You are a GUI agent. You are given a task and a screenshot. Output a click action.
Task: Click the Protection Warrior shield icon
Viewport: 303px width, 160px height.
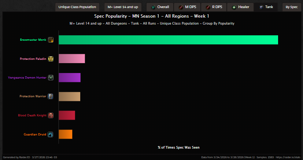[51, 97]
